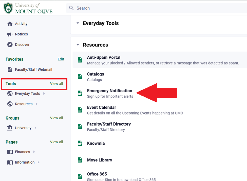This screenshot has width=247, height=181.
Task: Open the Faculty/Staff Directory resource title
Action: pos(109,124)
